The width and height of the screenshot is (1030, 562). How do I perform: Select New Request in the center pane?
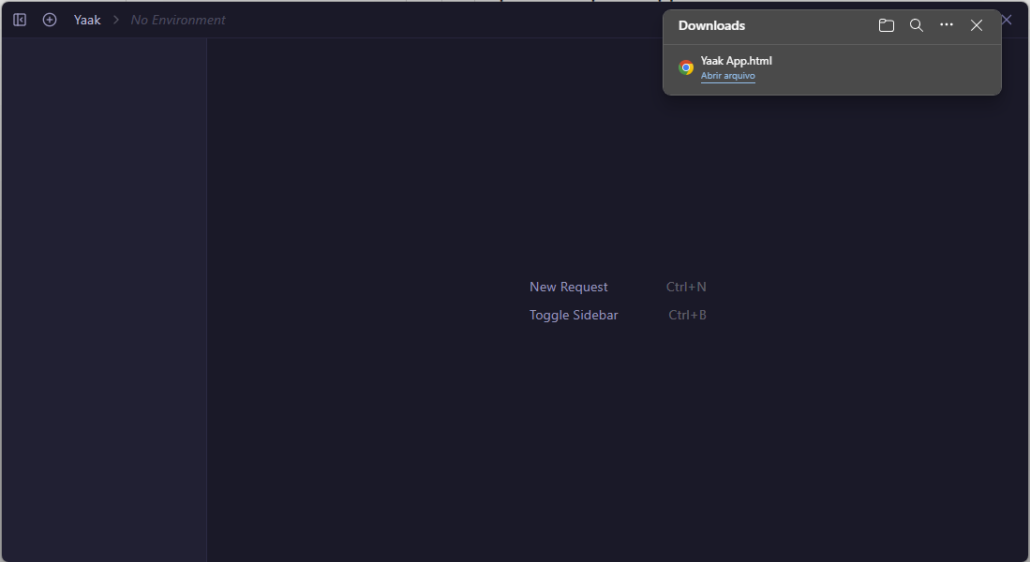pos(568,288)
